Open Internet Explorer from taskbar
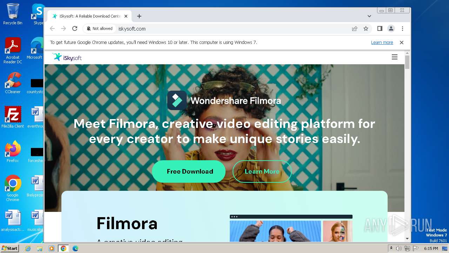 pyautogui.click(x=28, y=248)
